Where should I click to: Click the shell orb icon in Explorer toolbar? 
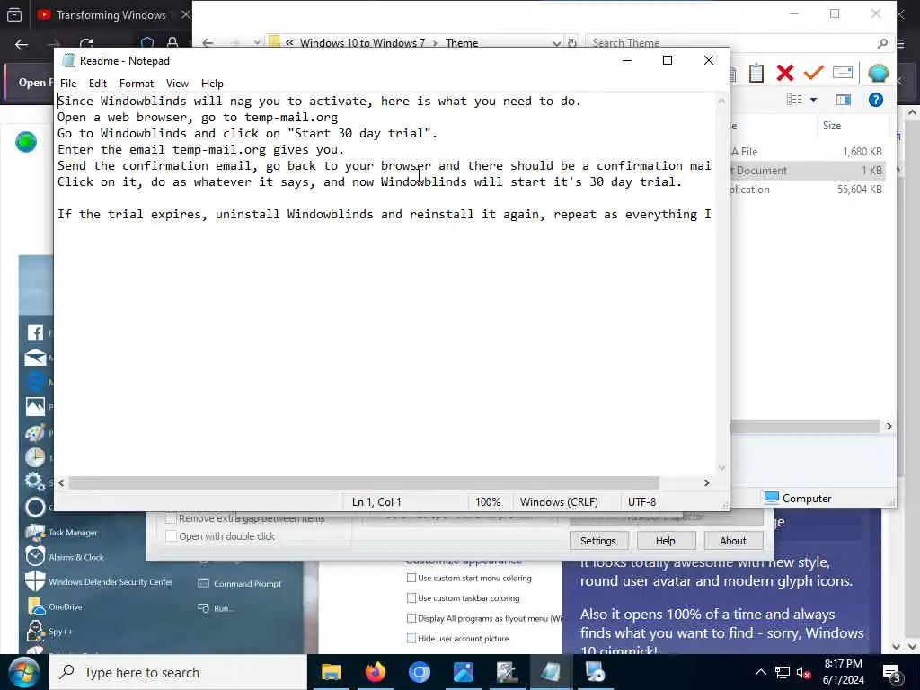(879, 73)
